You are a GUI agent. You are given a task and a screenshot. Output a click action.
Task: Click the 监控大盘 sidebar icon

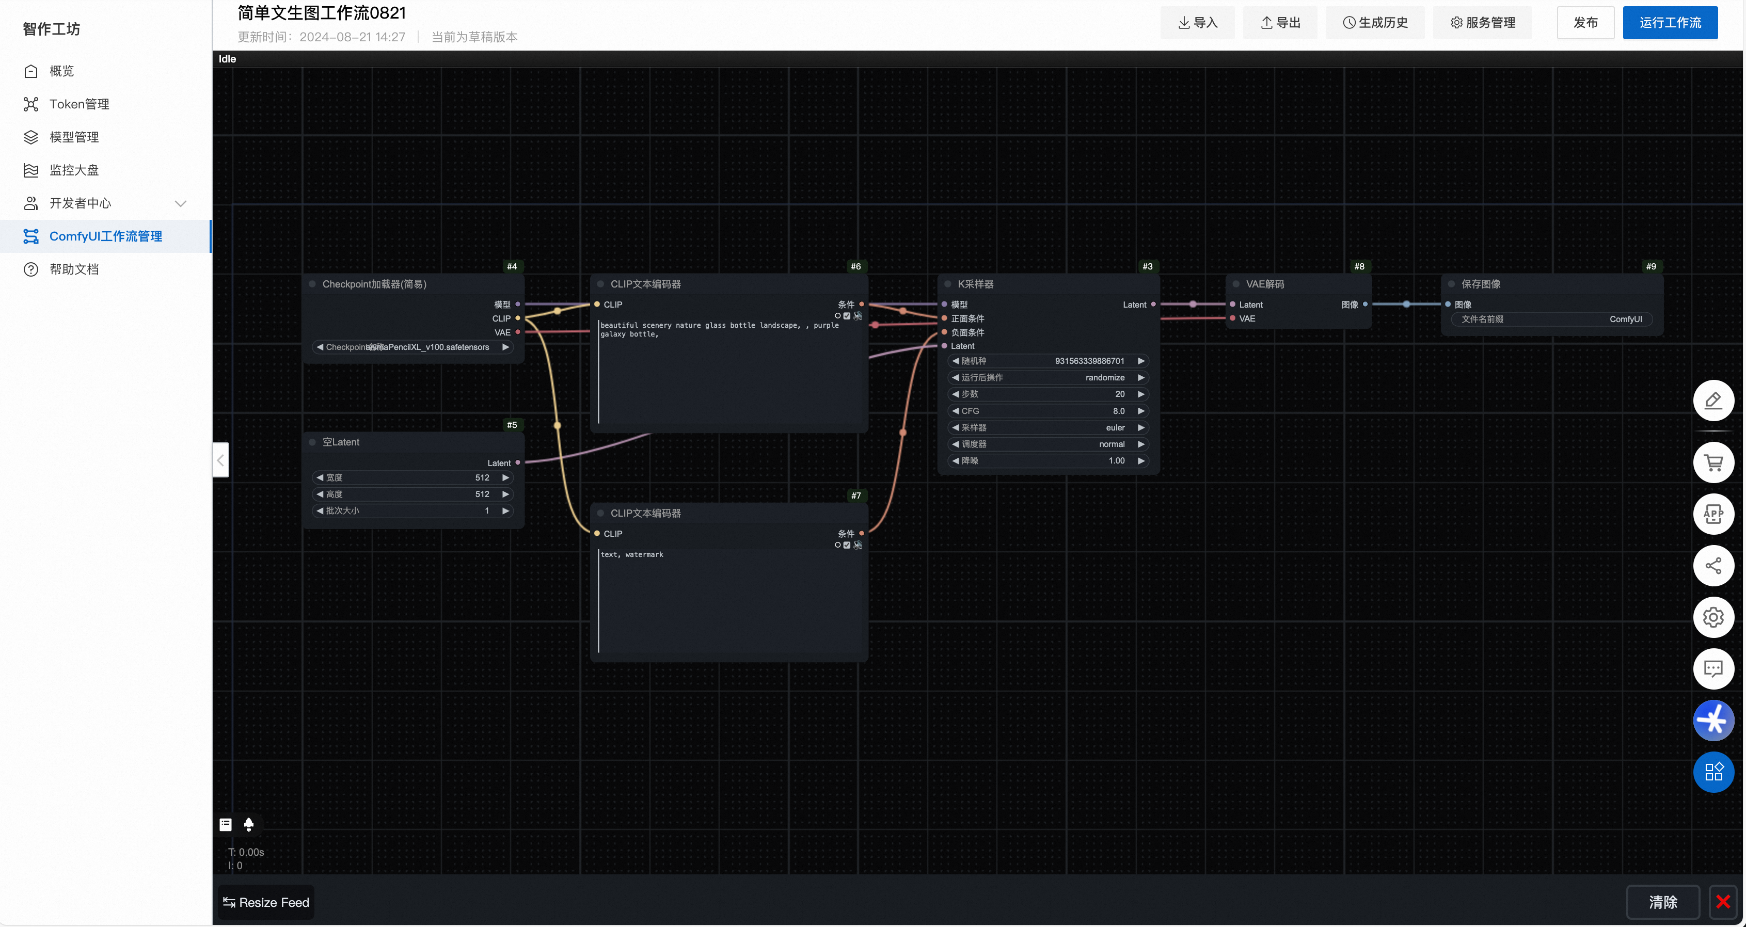click(x=30, y=170)
